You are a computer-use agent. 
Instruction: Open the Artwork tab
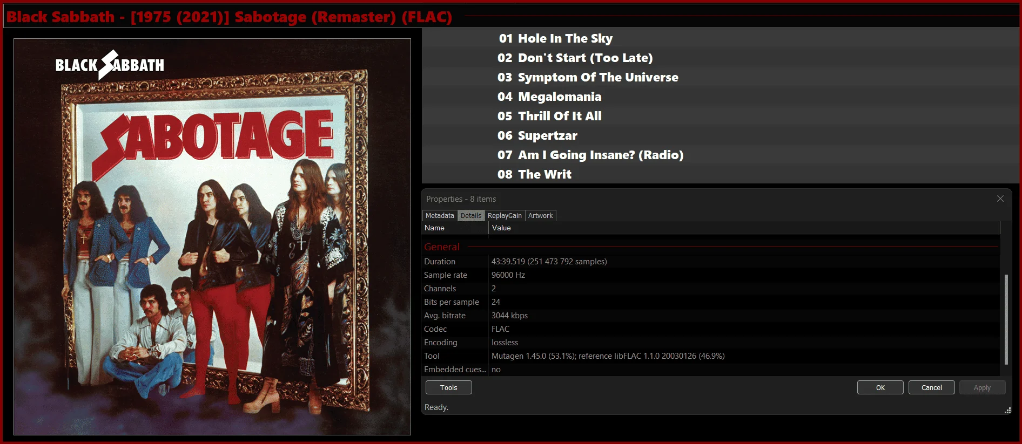pyautogui.click(x=540, y=215)
